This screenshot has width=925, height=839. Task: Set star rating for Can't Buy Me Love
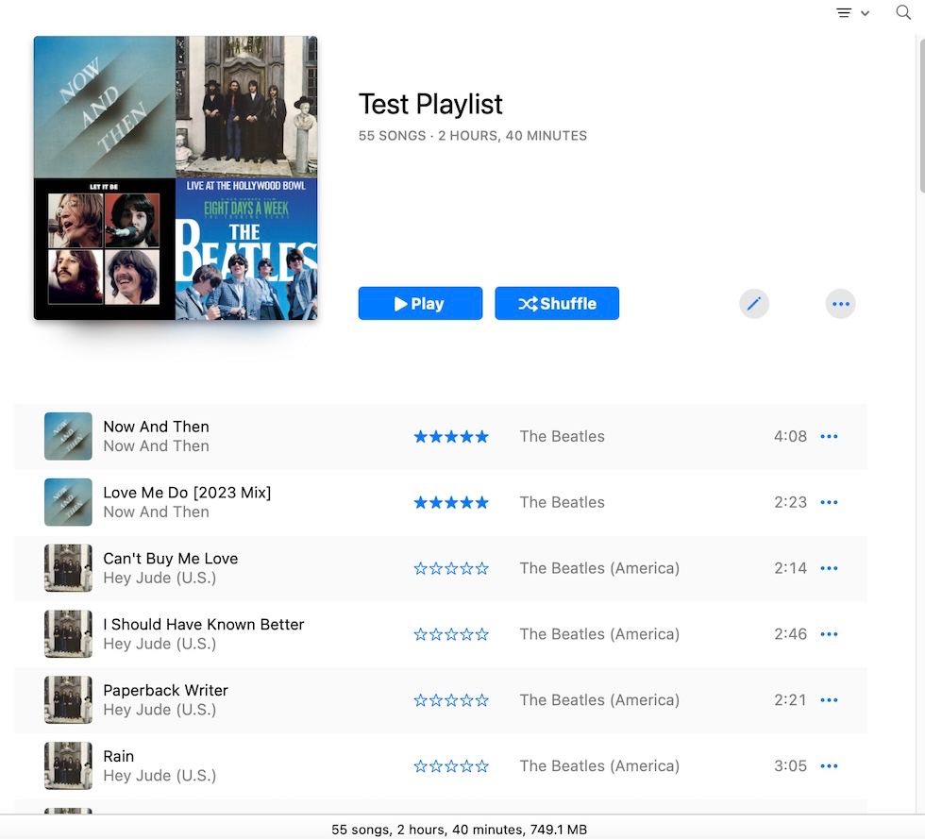(x=451, y=568)
